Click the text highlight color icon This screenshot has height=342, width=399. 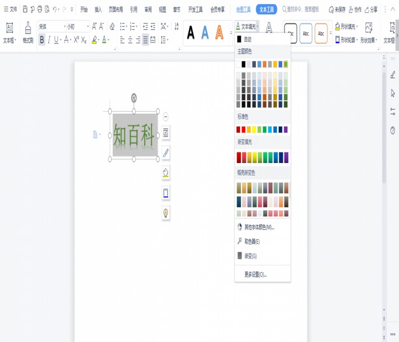pyautogui.click(x=94, y=40)
